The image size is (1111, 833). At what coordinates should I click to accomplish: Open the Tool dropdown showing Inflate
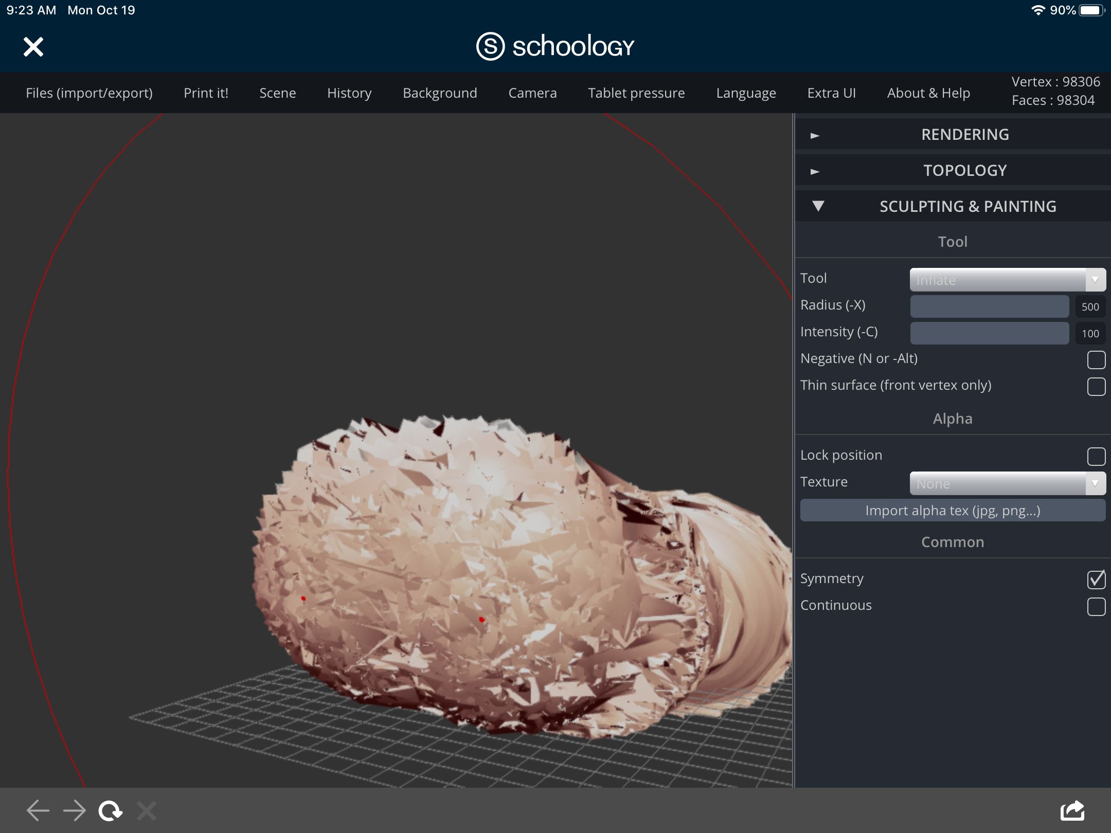pyautogui.click(x=1007, y=280)
